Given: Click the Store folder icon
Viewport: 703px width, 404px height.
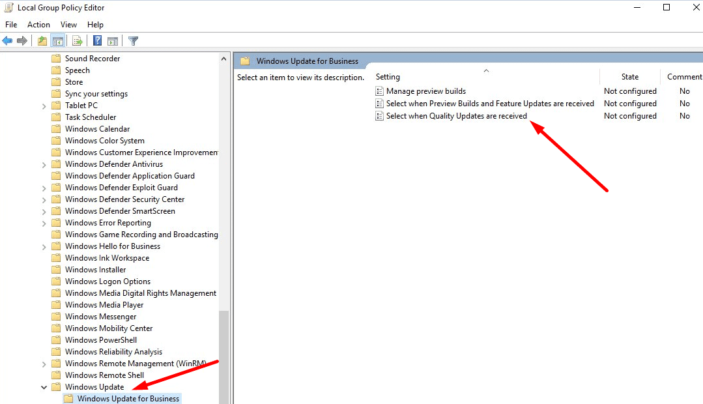Looking at the screenshot, I should coord(56,81).
